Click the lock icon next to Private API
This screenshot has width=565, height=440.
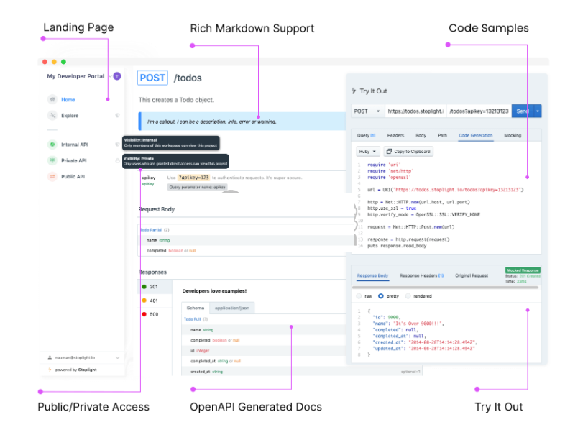pyautogui.click(x=117, y=160)
